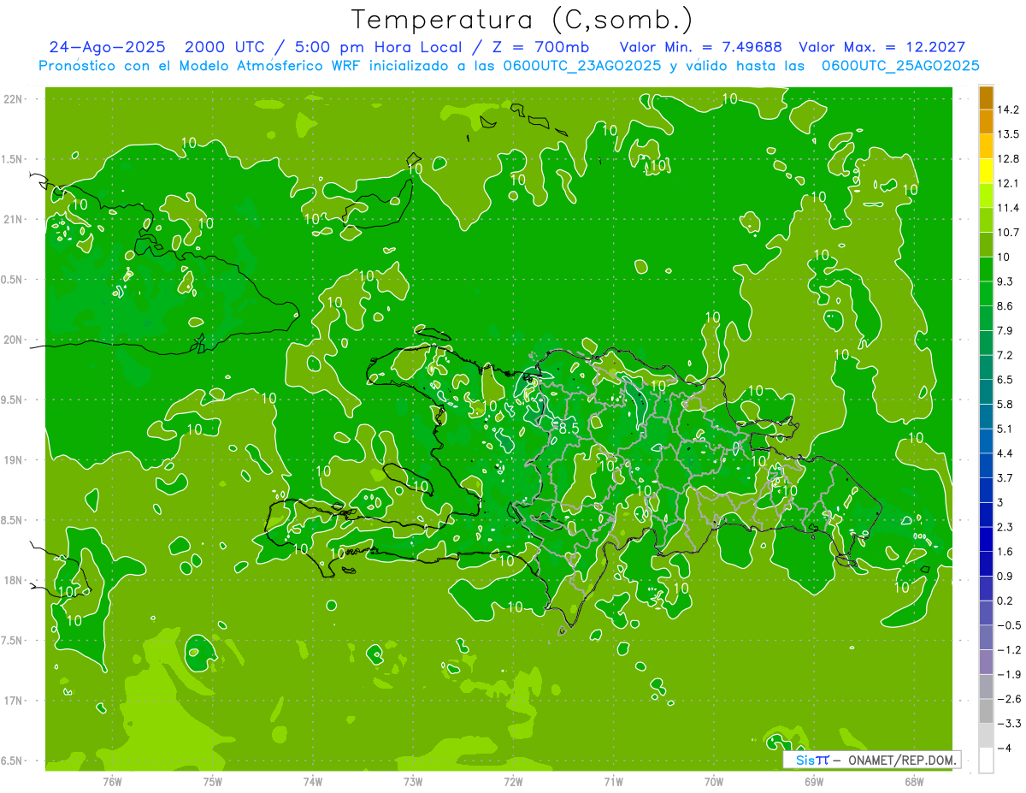Viewport: 1026px width, 793px height.
Task: Pick the orange swatch between 13.5 and 14.2
Action: [986, 121]
